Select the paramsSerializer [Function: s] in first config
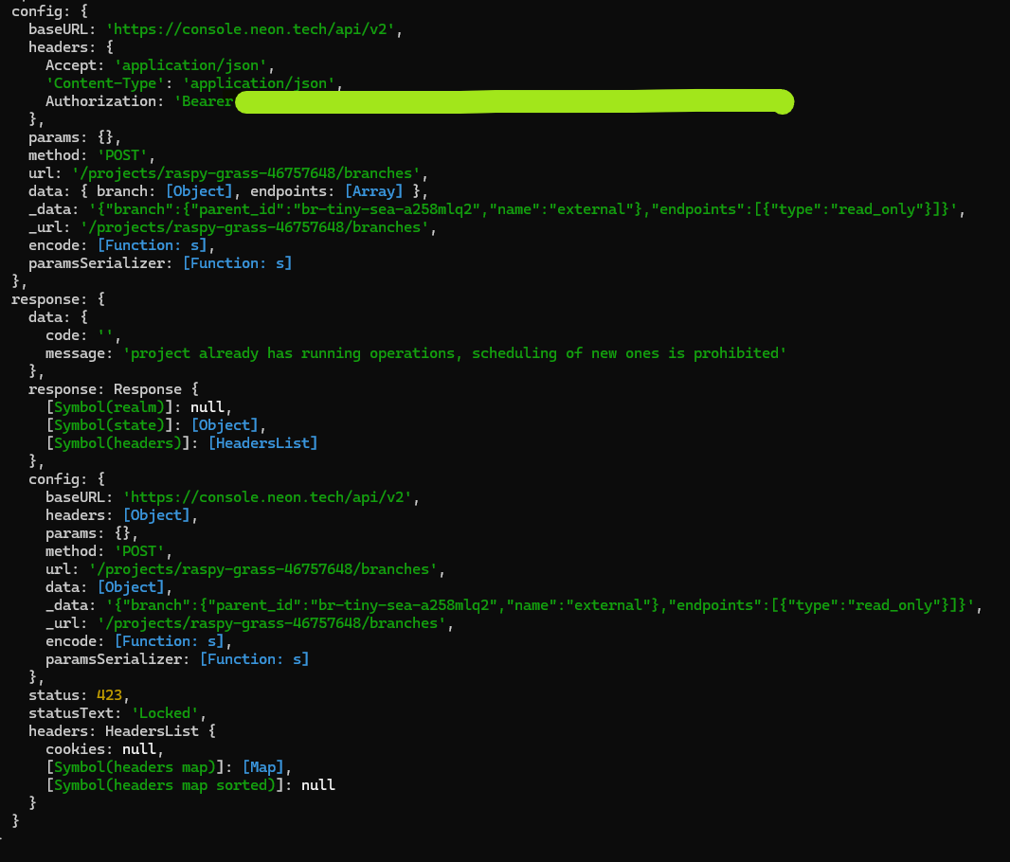1010x862 pixels. [238, 263]
